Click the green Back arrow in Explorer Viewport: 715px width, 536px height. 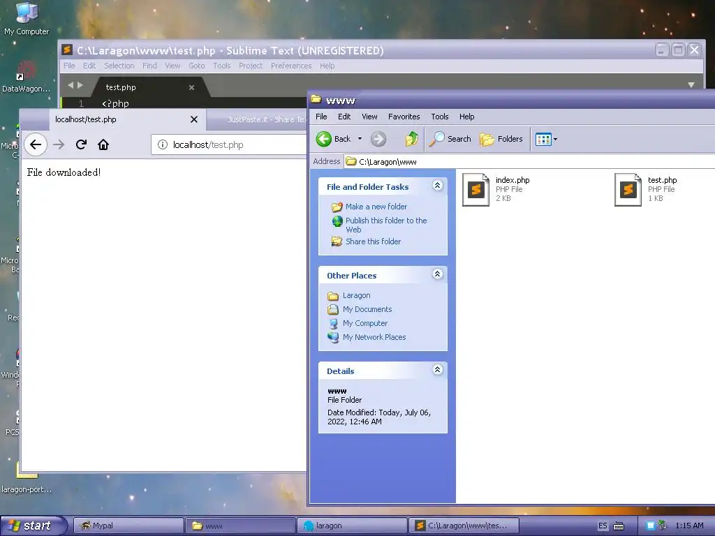[324, 139]
